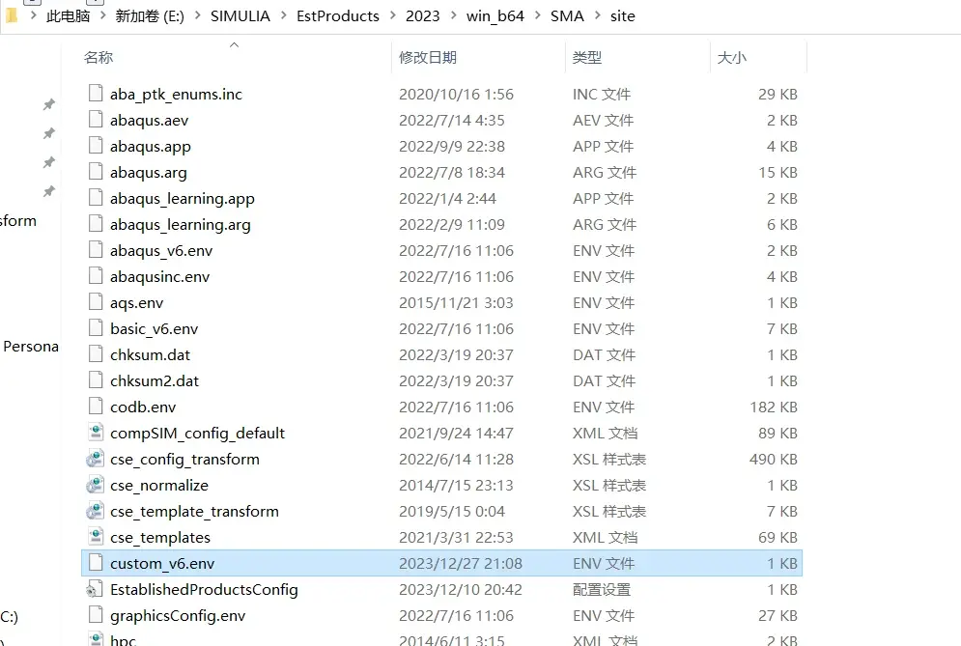
Task: Click the chksum2.dat file icon
Action: [x=96, y=380]
